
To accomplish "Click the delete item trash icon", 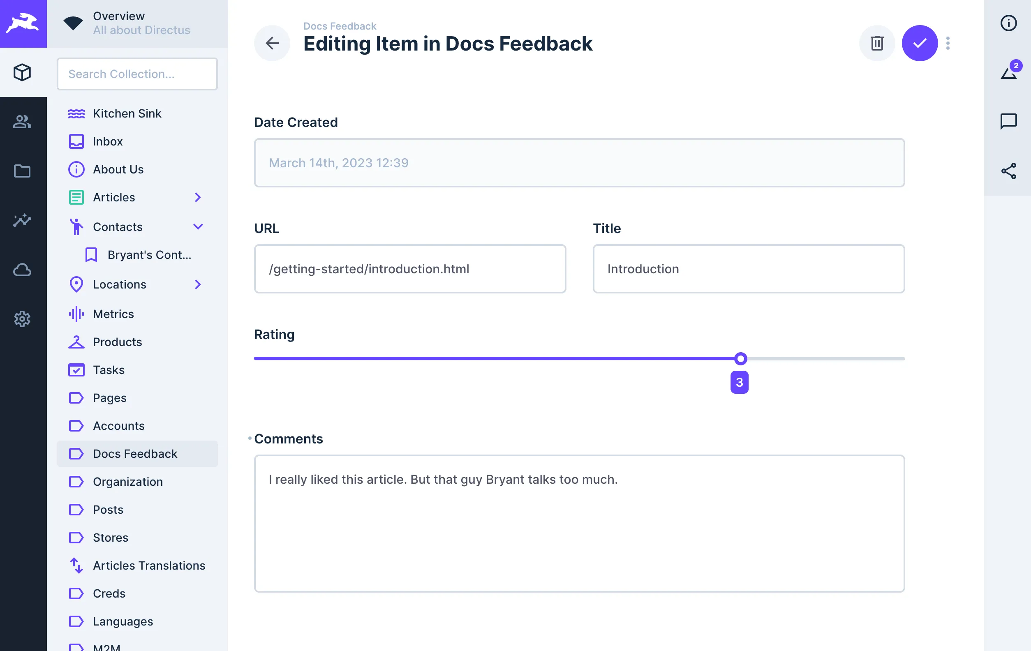I will pyautogui.click(x=877, y=43).
